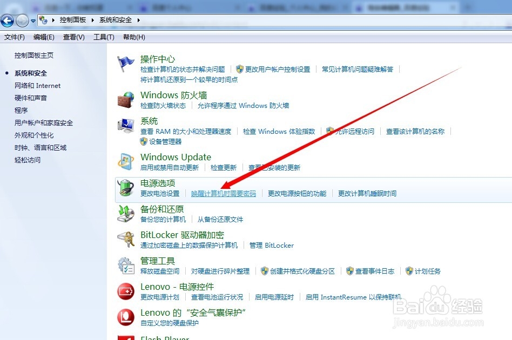Viewport: 512px width, 340px height.
Task: Expand the arrow before 控制面板 in address bar
Action: (x=53, y=20)
